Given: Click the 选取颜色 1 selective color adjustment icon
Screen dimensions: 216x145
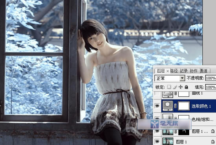Looking at the screenshot, I should (168, 106).
